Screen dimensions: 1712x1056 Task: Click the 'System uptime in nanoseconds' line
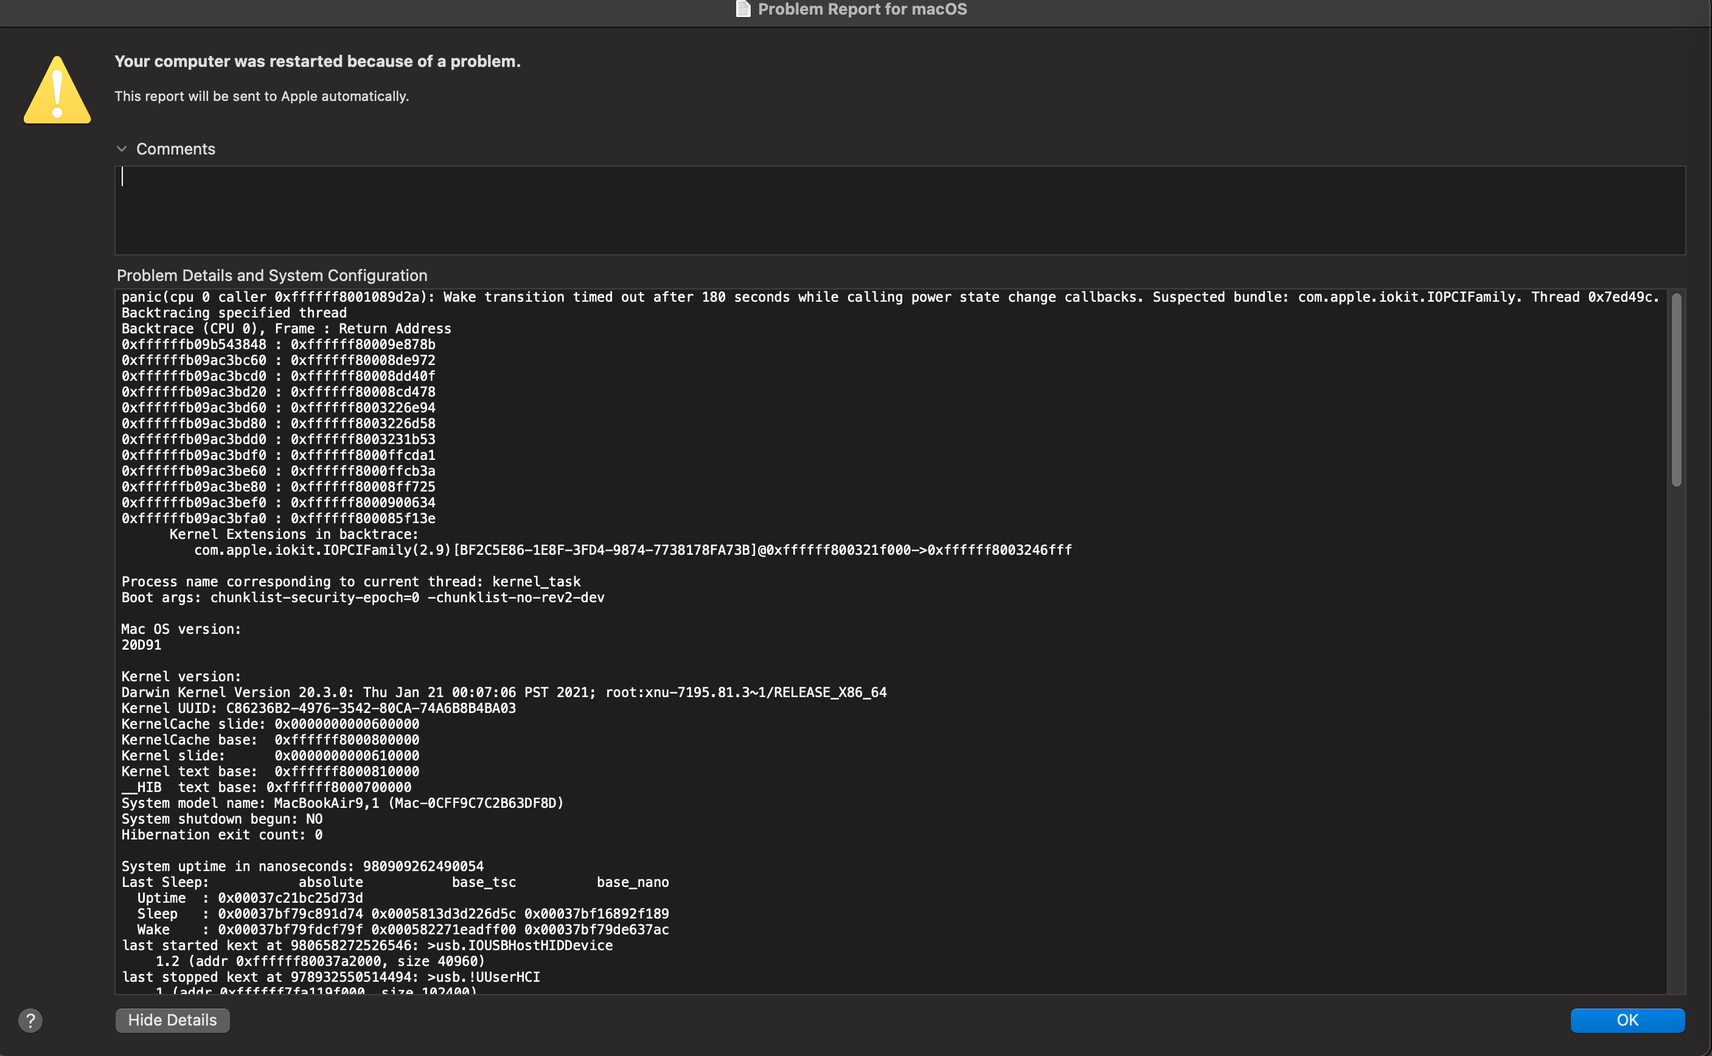pos(302,866)
